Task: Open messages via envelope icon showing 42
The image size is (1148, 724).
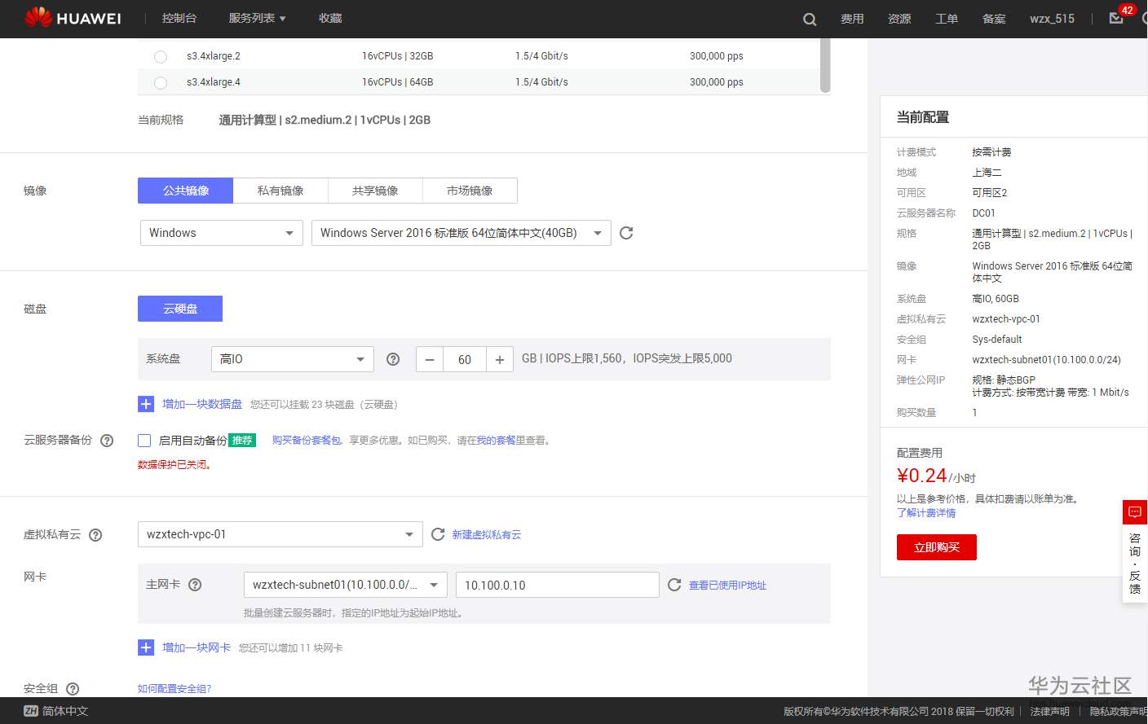Action: tap(1116, 18)
